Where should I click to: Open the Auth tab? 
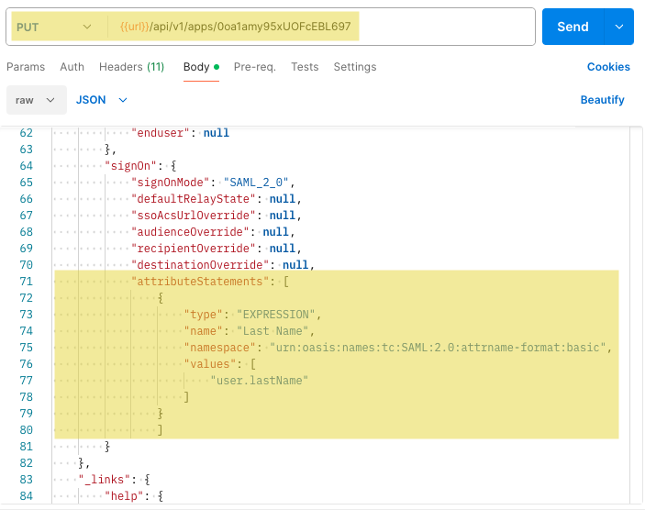72,67
